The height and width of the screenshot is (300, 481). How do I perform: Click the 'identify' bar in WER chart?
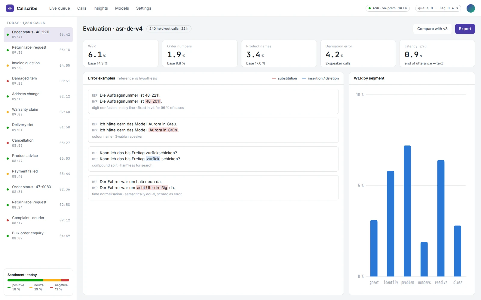point(391,223)
